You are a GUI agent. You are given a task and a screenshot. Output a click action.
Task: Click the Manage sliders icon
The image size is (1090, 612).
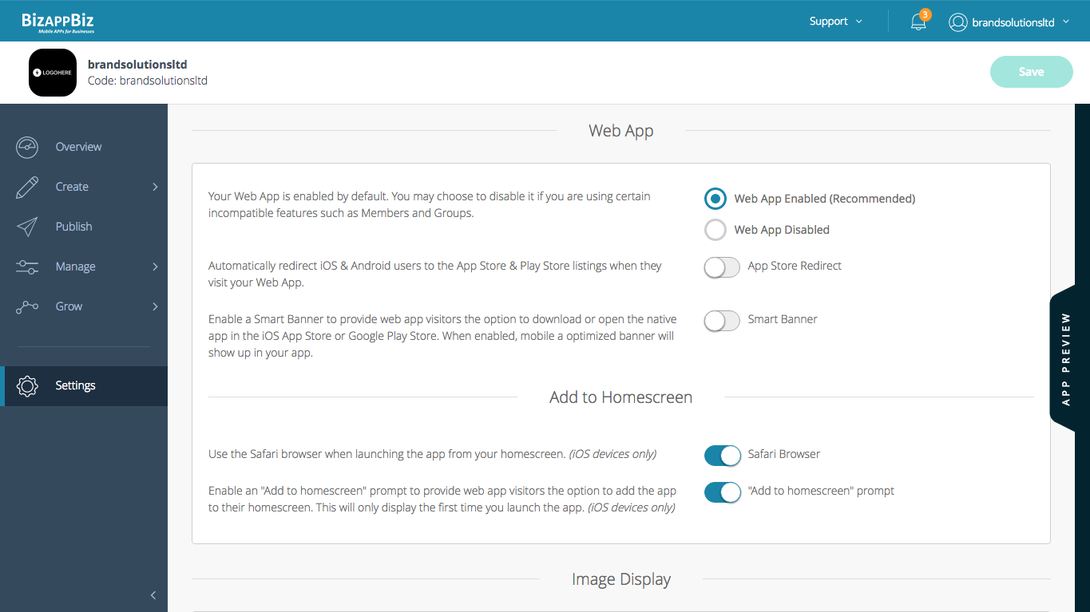27,267
